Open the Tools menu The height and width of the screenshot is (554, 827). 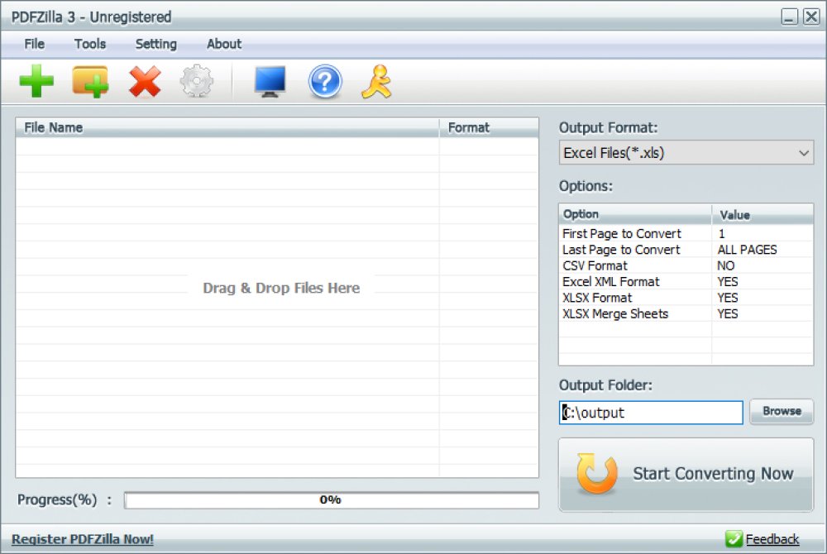(x=90, y=44)
